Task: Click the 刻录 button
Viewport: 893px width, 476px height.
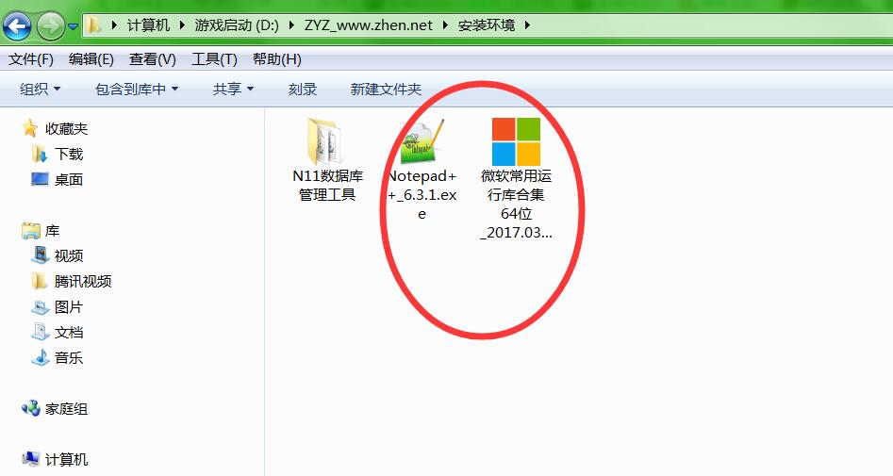Action: [x=303, y=89]
